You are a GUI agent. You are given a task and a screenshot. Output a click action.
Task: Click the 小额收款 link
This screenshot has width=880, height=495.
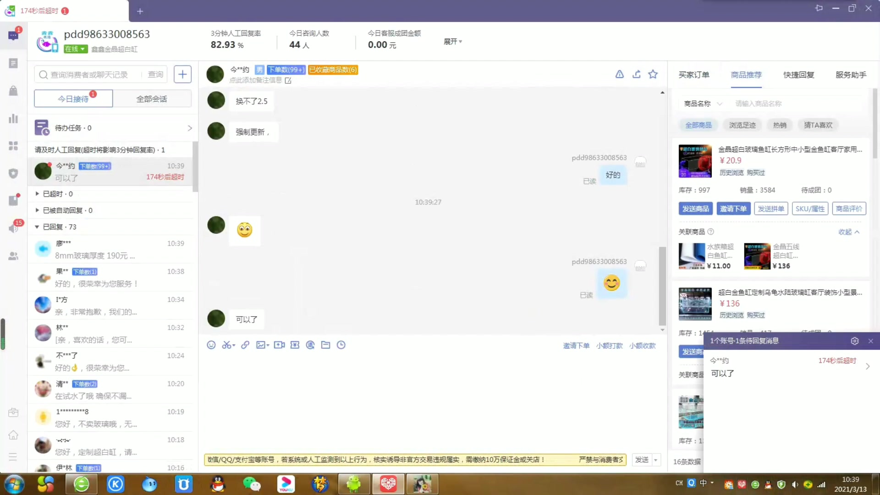point(642,346)
